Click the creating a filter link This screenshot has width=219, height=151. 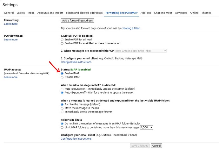(x=130, y=28)
